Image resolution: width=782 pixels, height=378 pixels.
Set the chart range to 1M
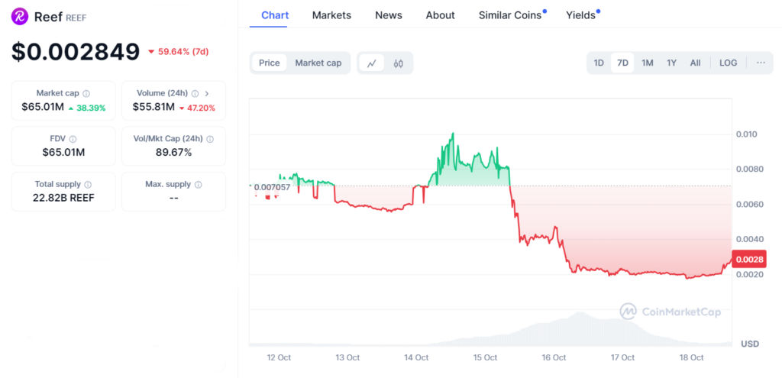click(x=648, y=63)
